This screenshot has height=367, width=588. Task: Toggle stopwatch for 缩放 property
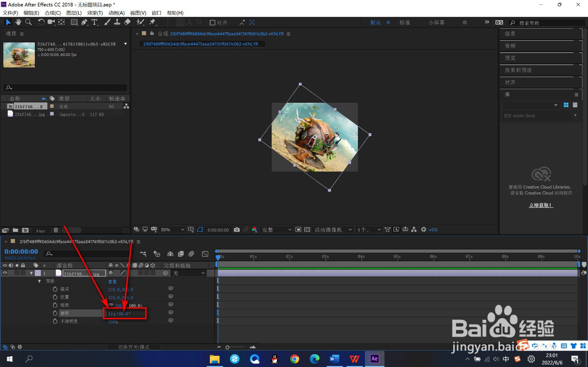click(55, 305)
